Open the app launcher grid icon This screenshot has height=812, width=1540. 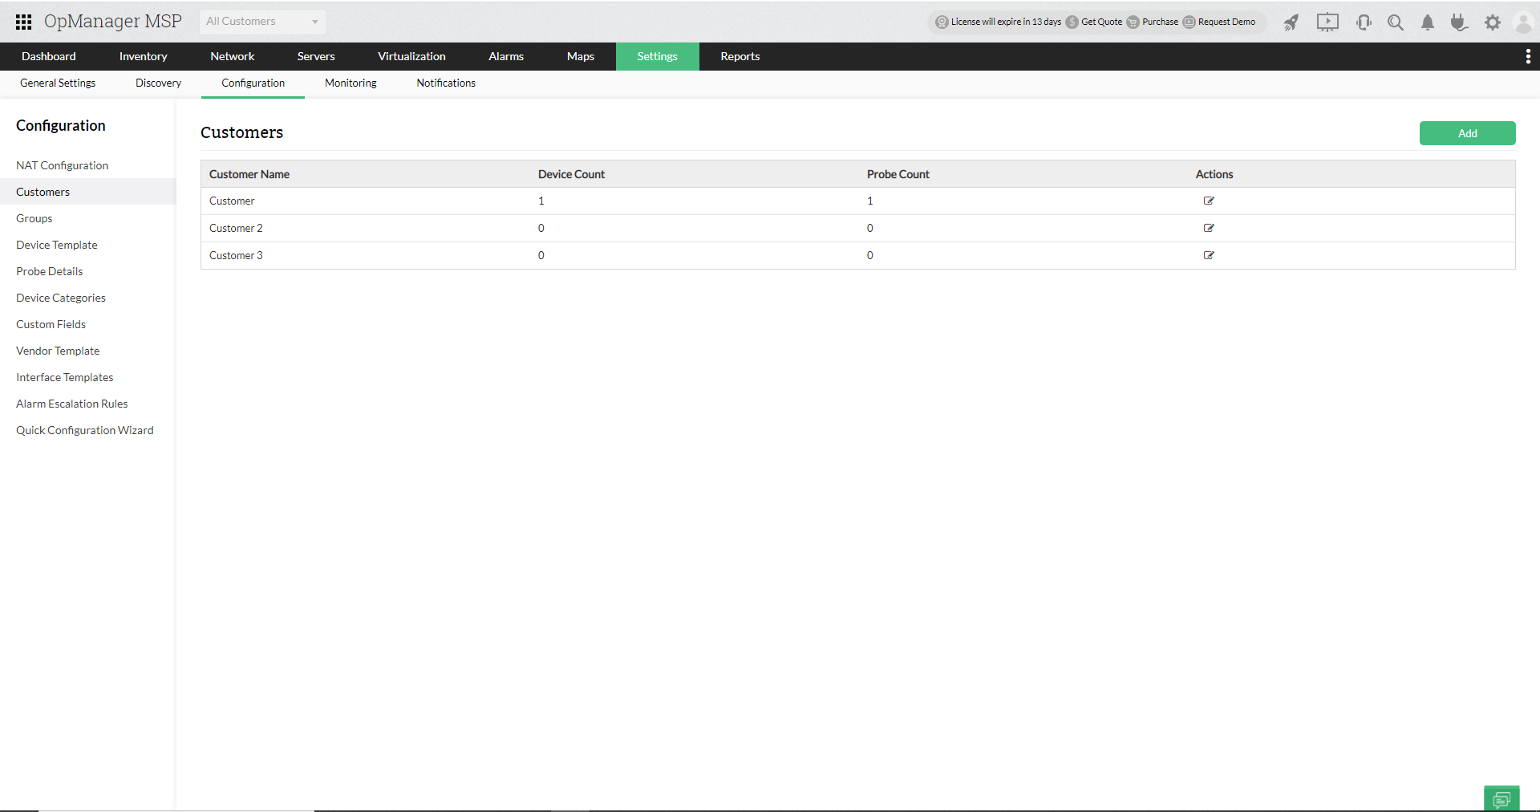tap(23, 22)
